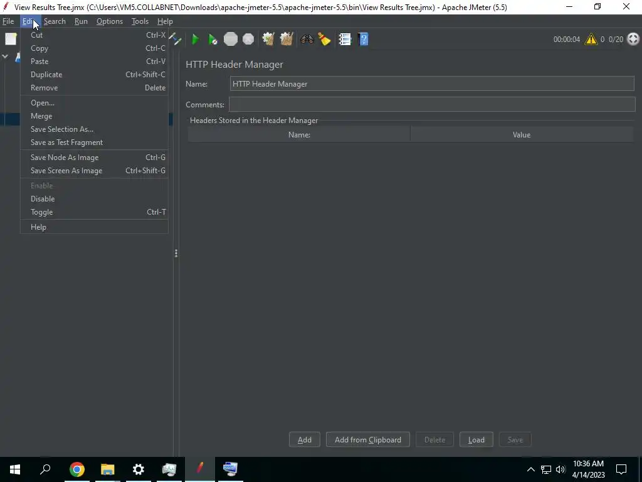Select Remove in the Edit menu
642x482 pixels.
(94, 88)
